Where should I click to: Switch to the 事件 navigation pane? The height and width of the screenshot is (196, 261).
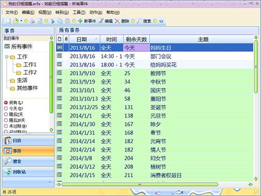coord(28,151)
